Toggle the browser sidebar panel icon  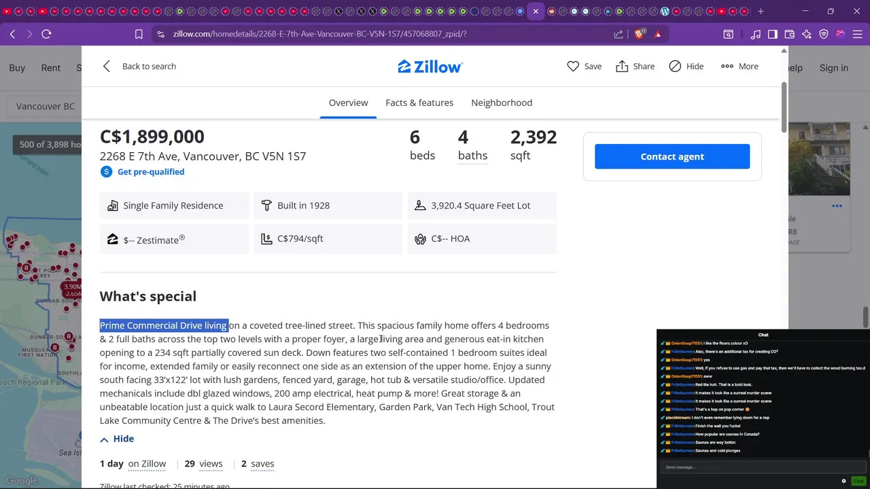(x=773, y=34)
